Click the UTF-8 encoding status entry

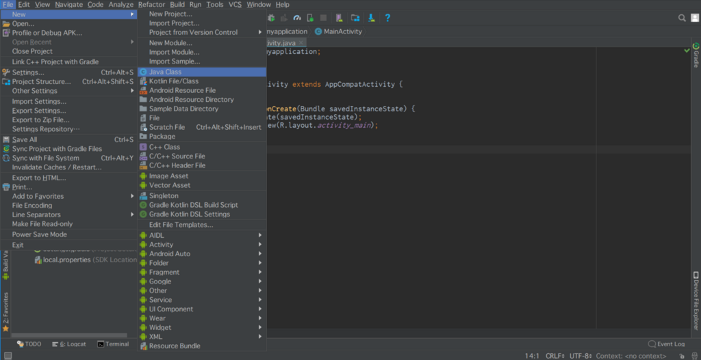pos(581,356)
